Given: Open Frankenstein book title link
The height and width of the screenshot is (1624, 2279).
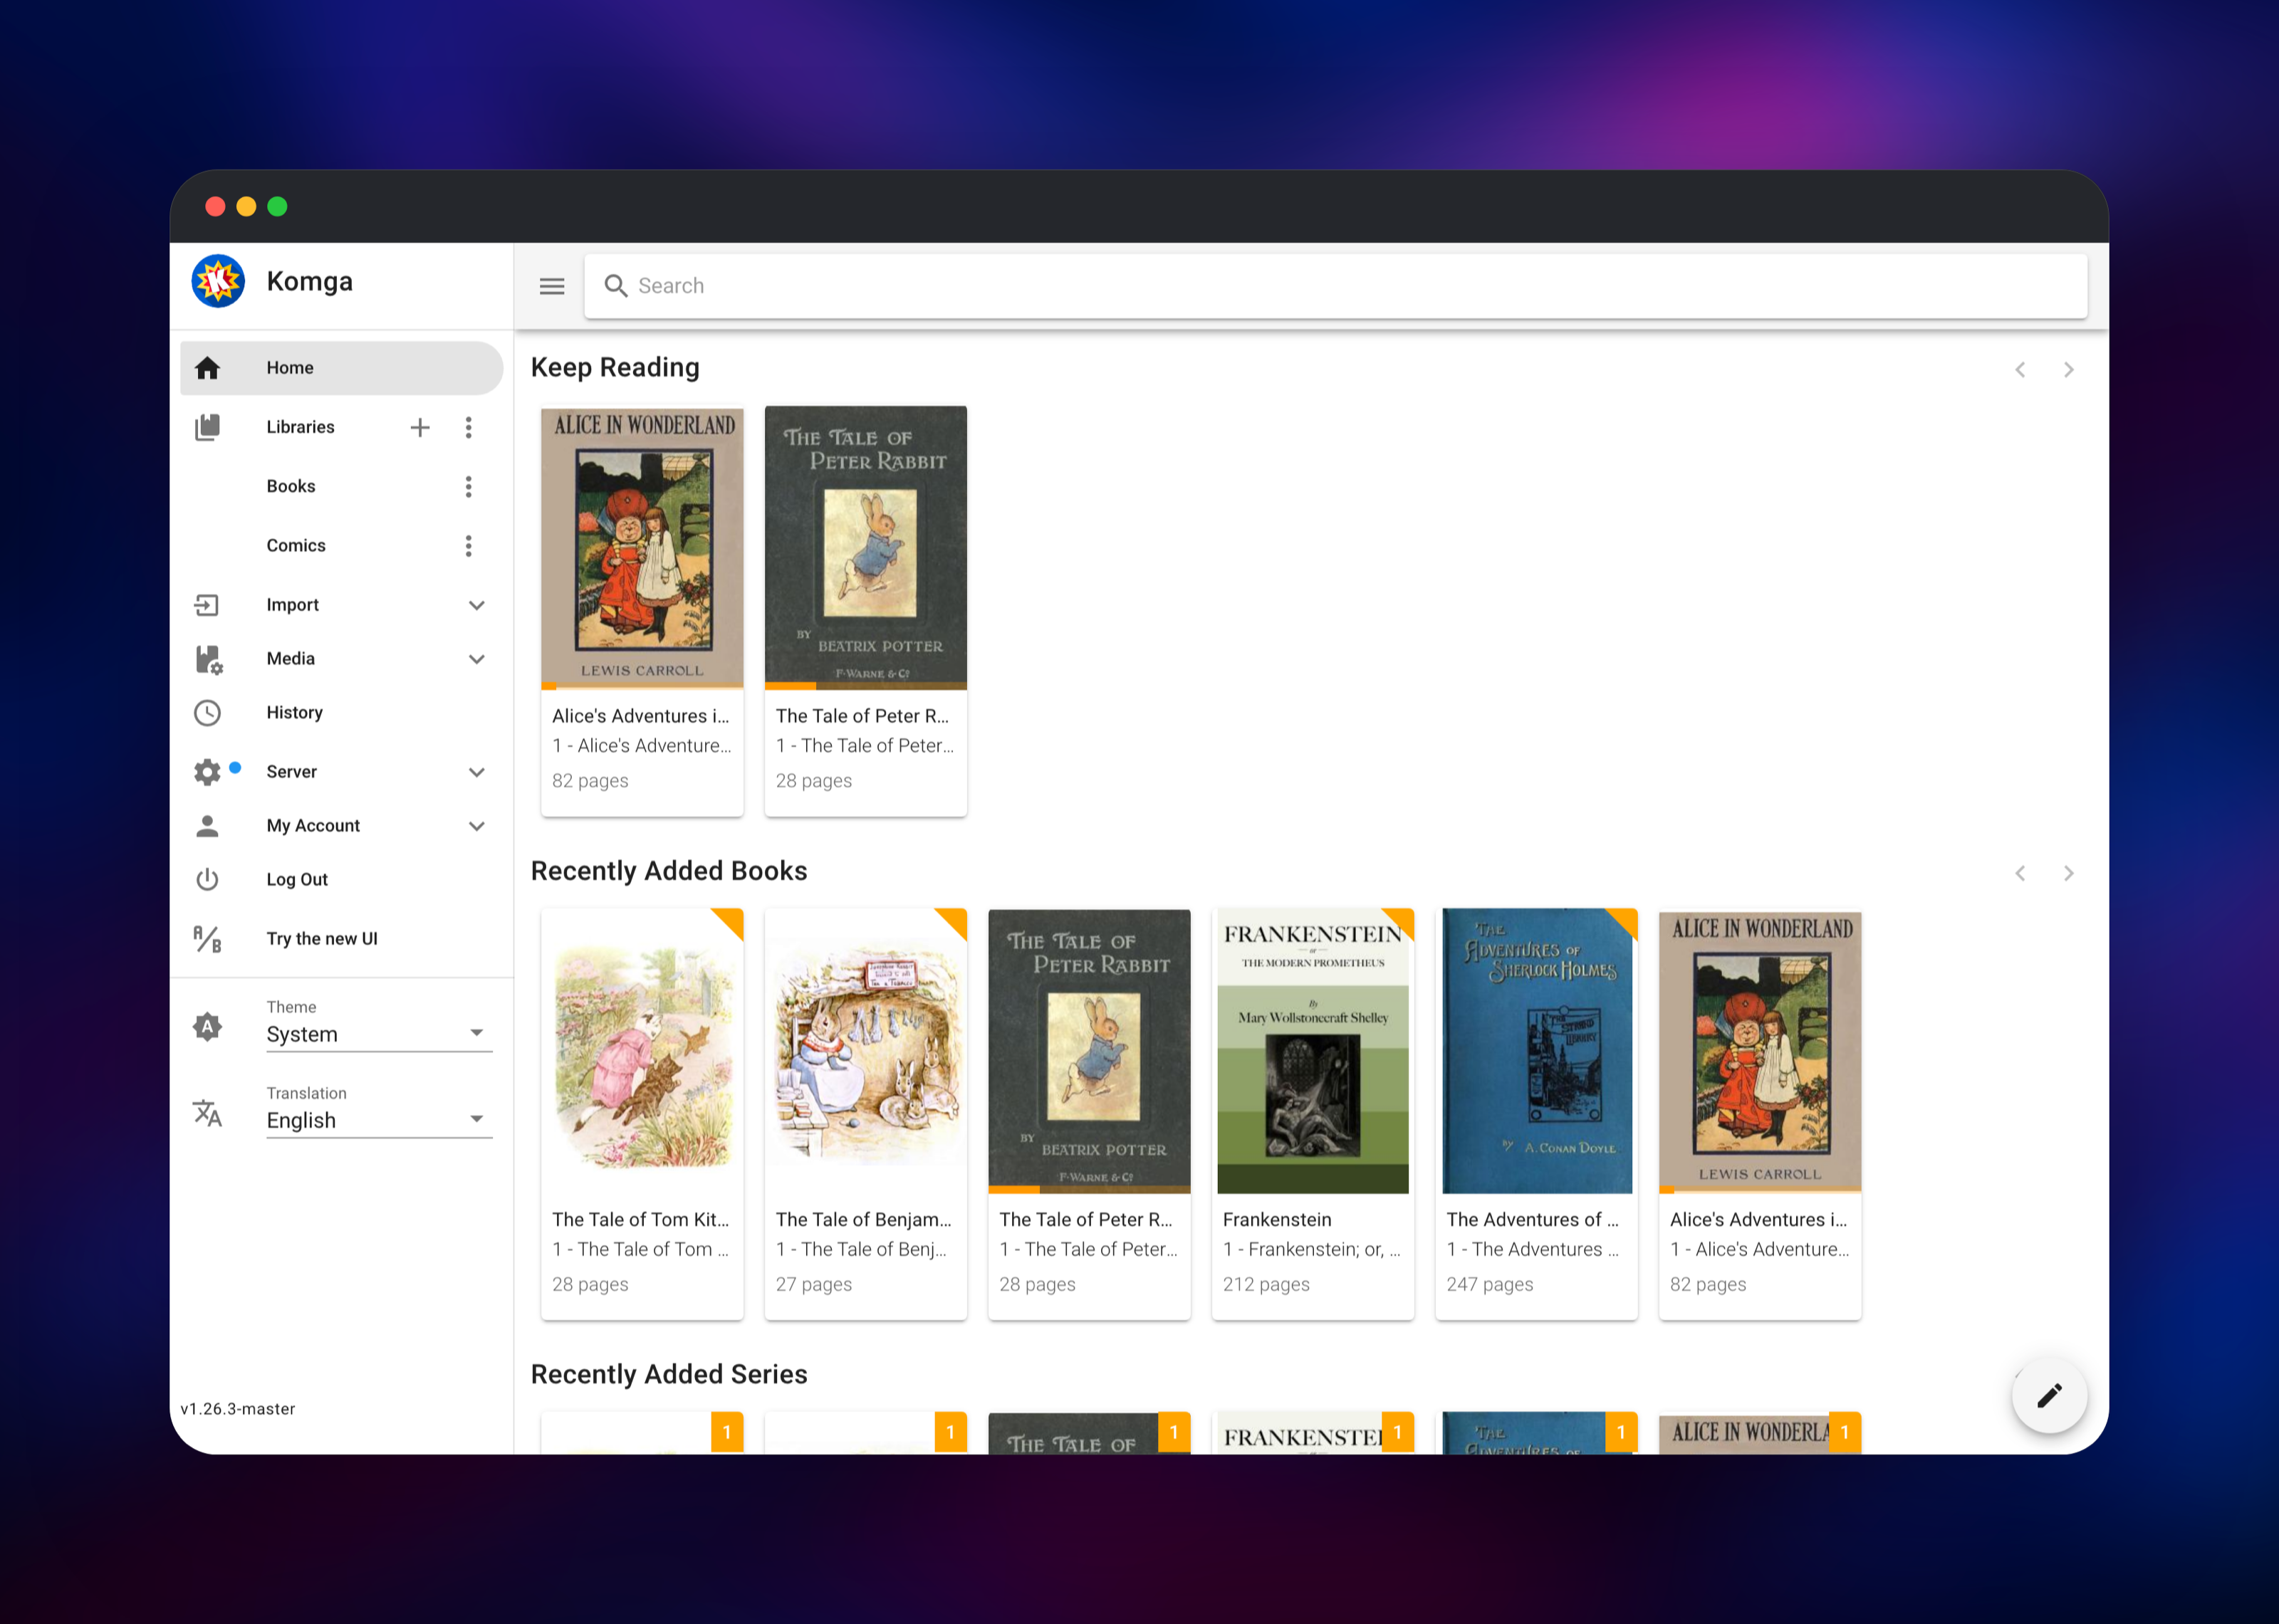Looking at the screenshot, I should coord(1277,1220).
